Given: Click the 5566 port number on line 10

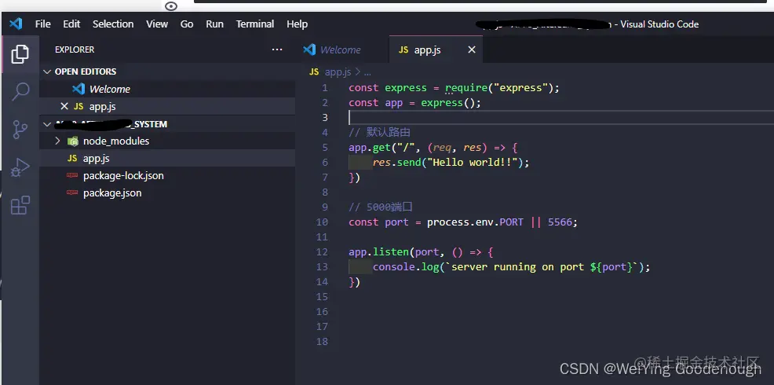Looking at the screenshot, I should tap(560, 222).
